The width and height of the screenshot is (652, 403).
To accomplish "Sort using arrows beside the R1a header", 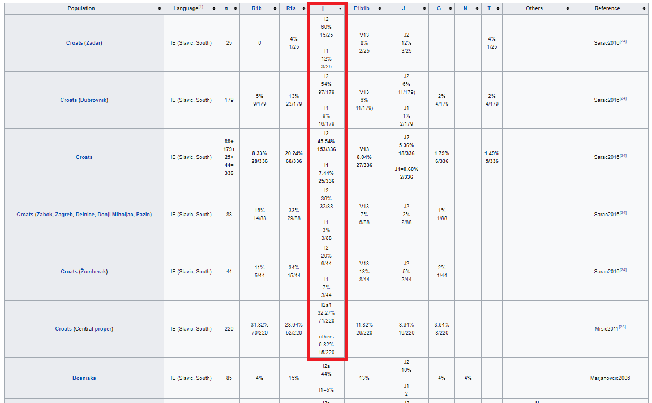I will tap(303, 8).
